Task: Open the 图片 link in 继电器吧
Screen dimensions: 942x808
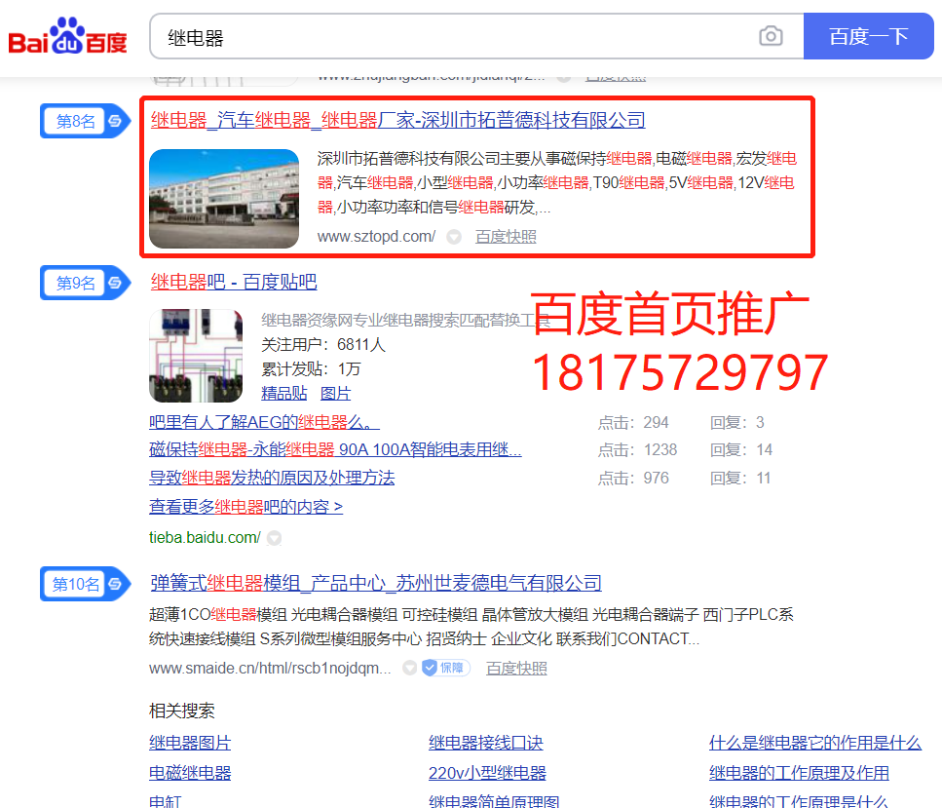Action: point(335,394)
